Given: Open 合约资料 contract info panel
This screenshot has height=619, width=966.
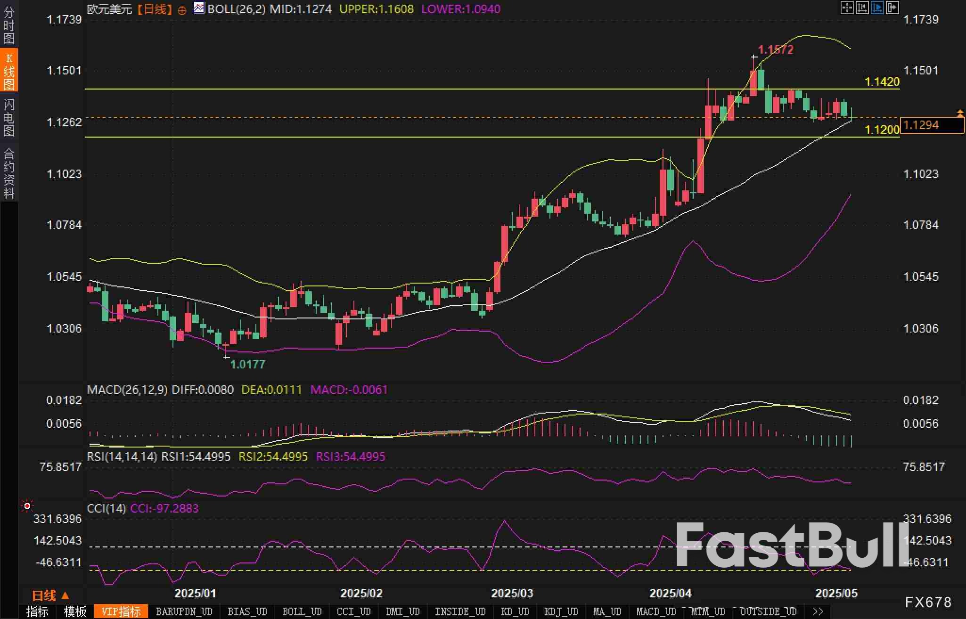Looking at the screenshot, I should click(x=8, y=173).
